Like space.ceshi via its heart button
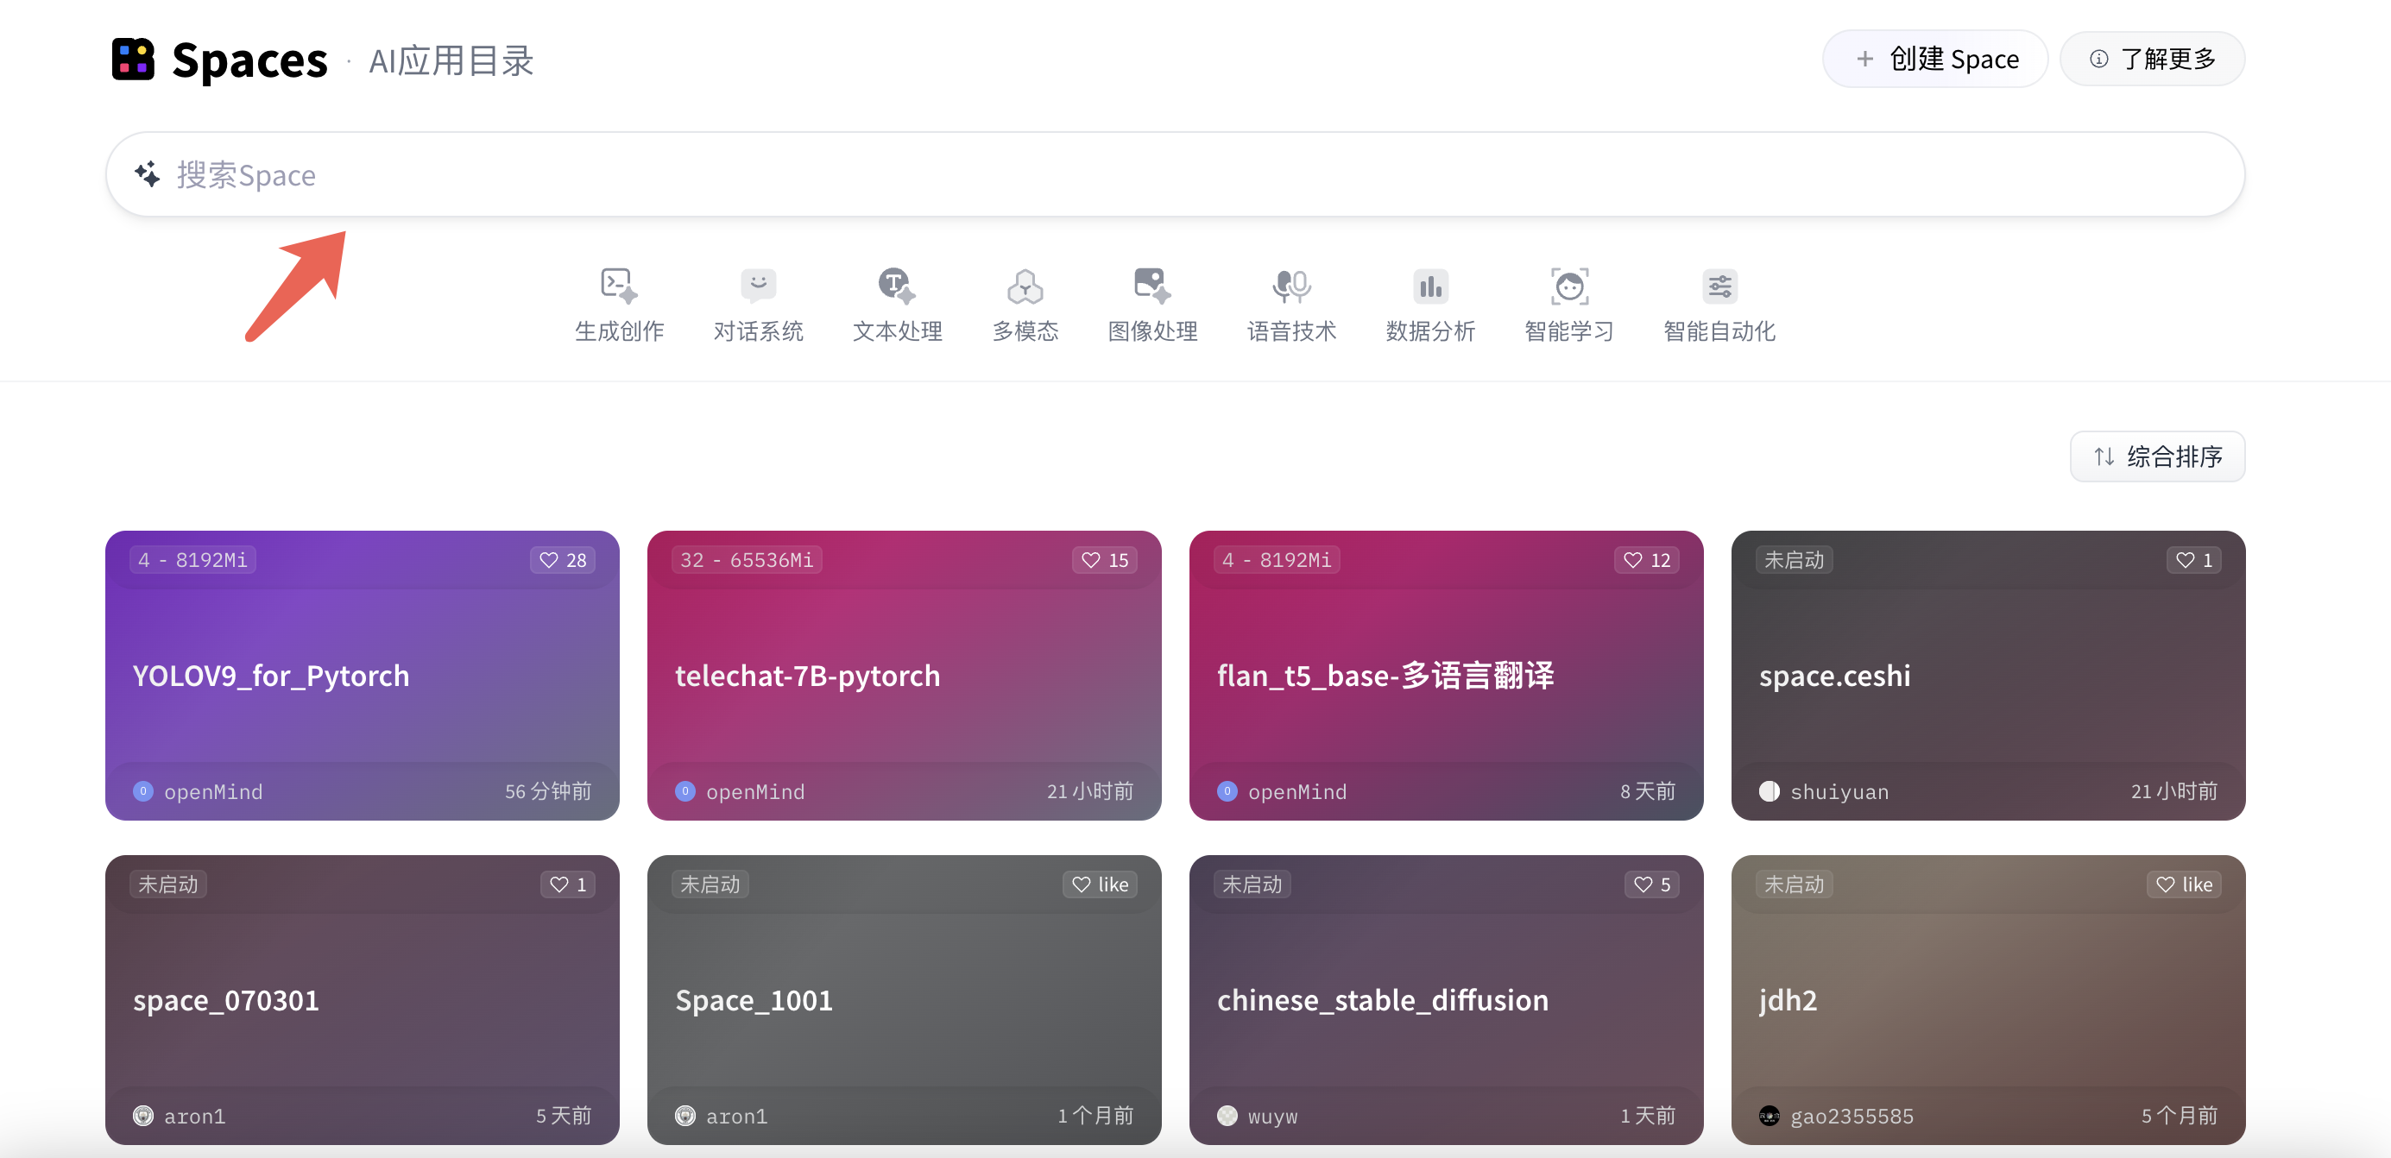 2194,559
